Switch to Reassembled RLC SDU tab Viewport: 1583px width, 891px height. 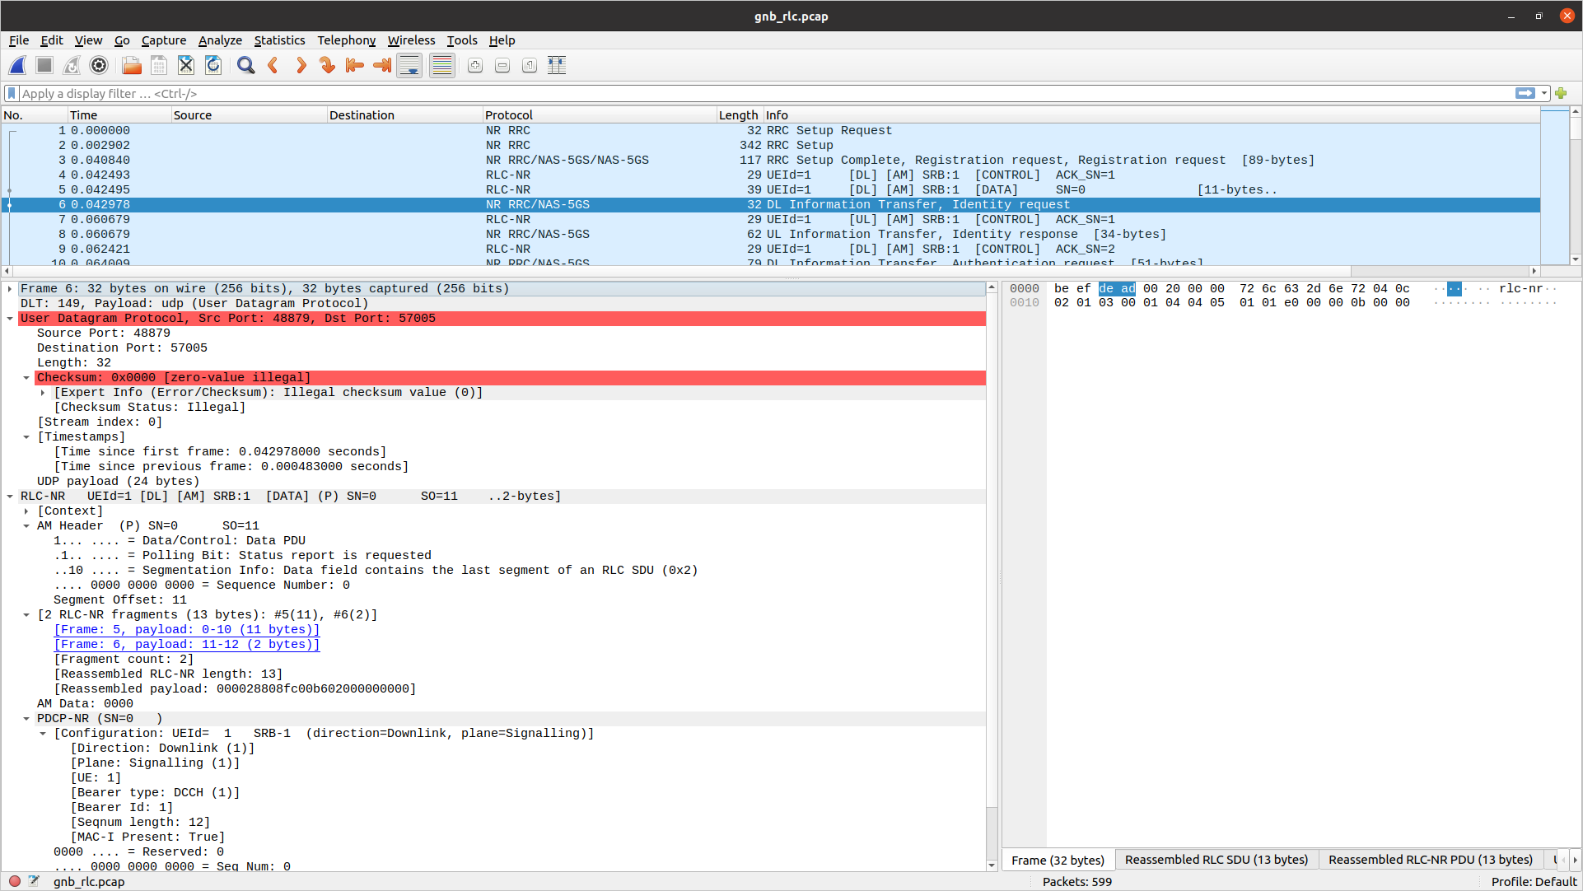1216,860
